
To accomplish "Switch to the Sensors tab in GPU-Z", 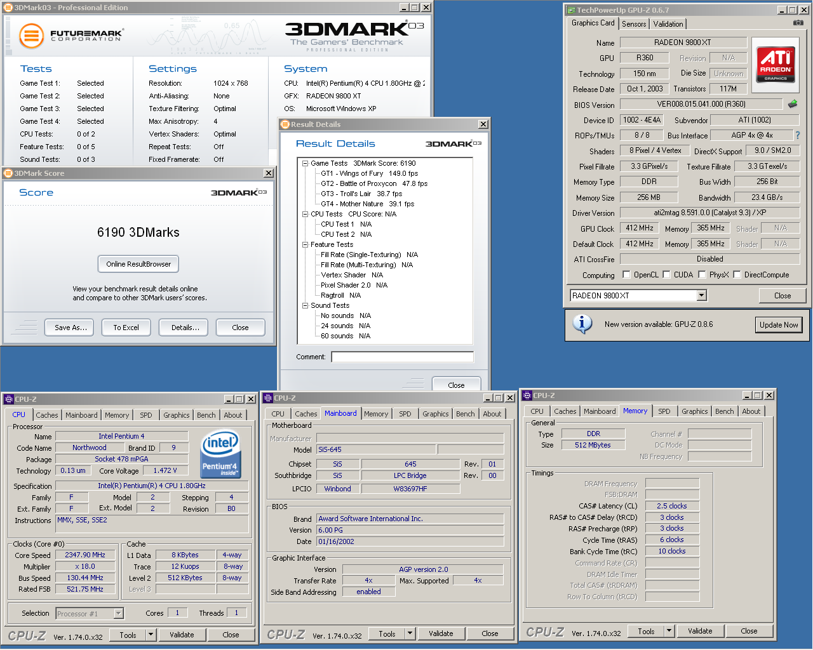I will click(634, 24).
